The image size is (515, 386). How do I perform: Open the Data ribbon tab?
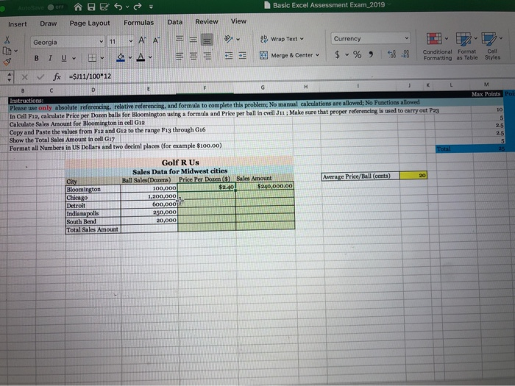(x=175, y=22)
